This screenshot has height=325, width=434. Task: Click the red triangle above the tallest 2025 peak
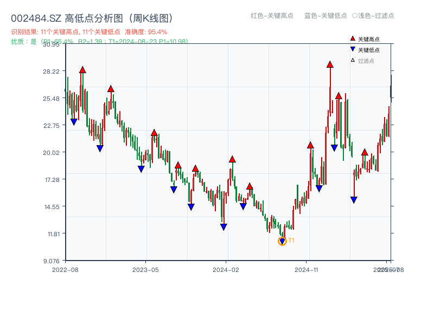pyautogui.click(x=330, y=64)
